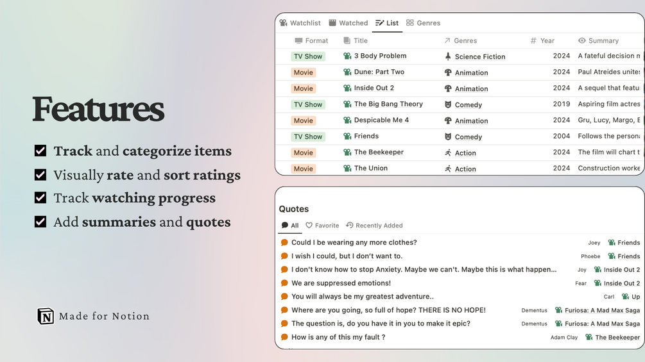The image size is (645, 362).
Task: Click the Comedy mask icon for Friends
Action: (x=448, y=136)
